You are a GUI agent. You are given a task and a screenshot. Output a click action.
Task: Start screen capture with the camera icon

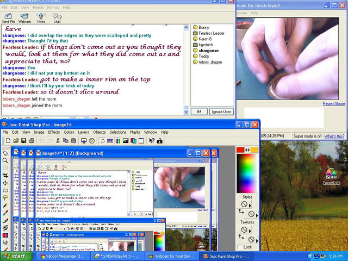[x=159, y=141]
